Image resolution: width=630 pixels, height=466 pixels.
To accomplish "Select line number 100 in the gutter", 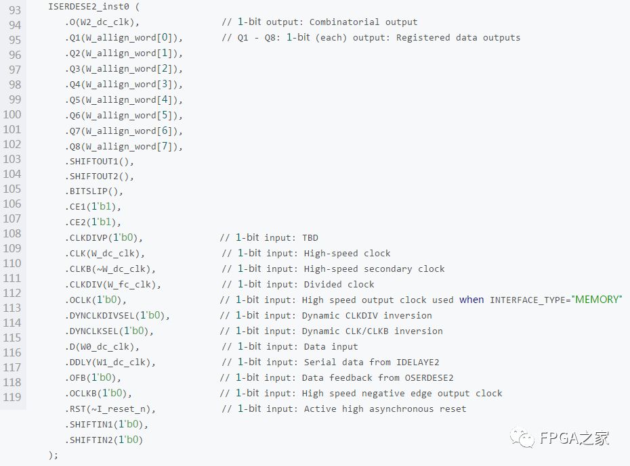I will pyautogui.click(x=12, y=114).
